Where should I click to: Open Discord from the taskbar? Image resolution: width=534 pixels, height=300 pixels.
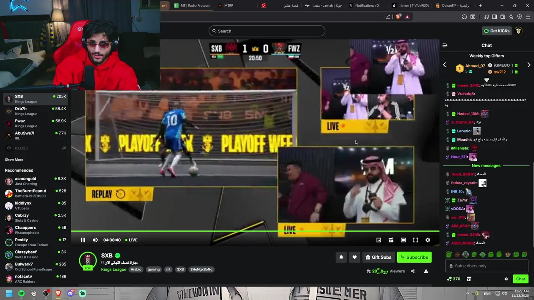[x=71, y=293]
